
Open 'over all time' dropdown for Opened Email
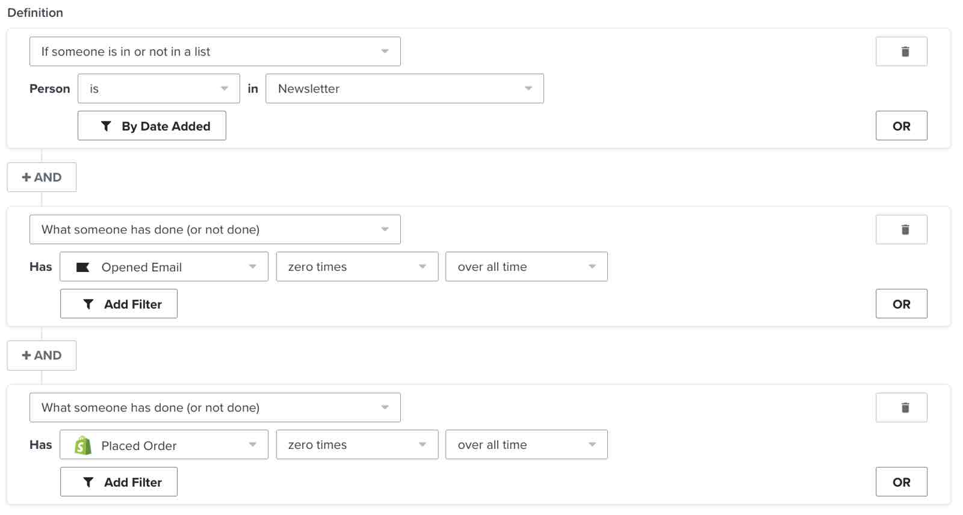(526, 267)
